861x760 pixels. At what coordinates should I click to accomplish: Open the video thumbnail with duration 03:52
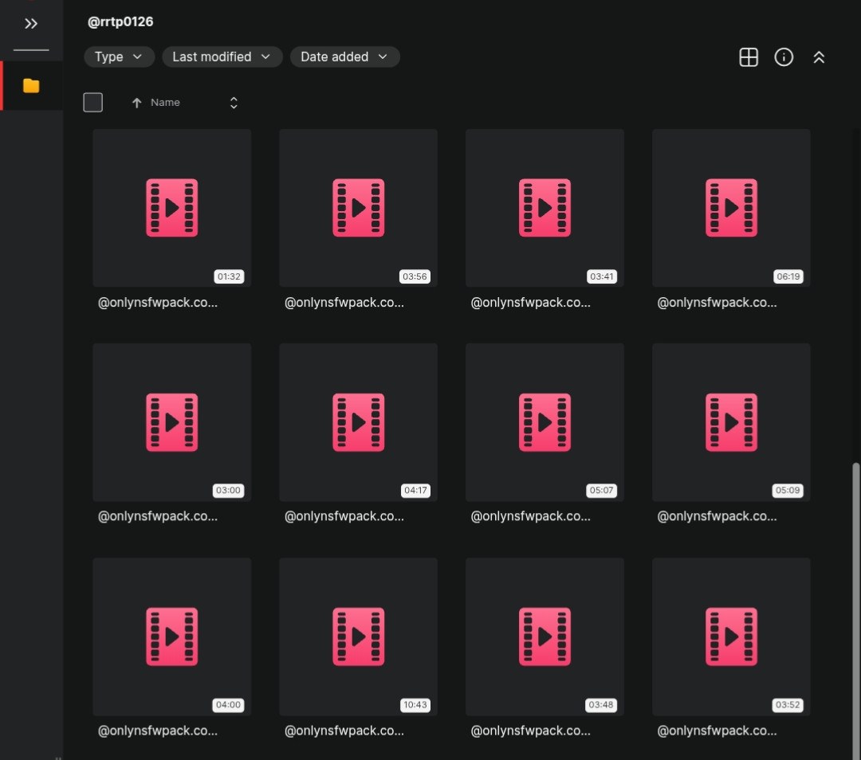click(731, 637)
